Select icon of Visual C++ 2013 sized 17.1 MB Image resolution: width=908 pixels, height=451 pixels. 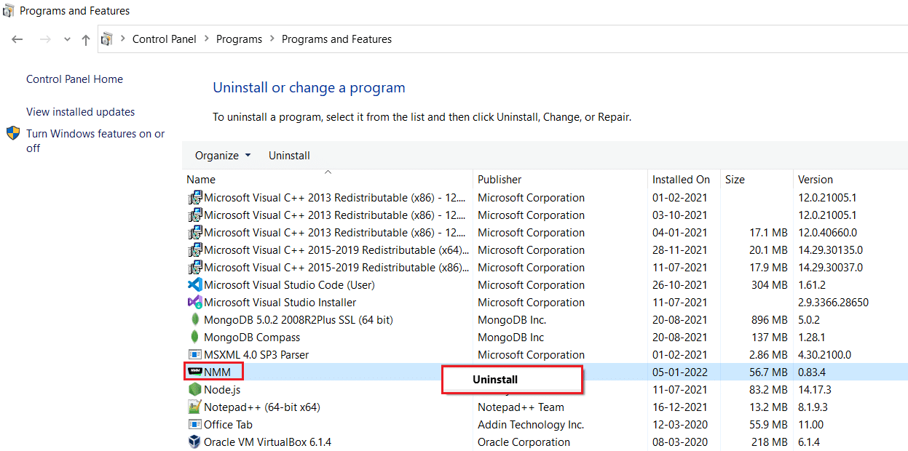coord(194,232)
